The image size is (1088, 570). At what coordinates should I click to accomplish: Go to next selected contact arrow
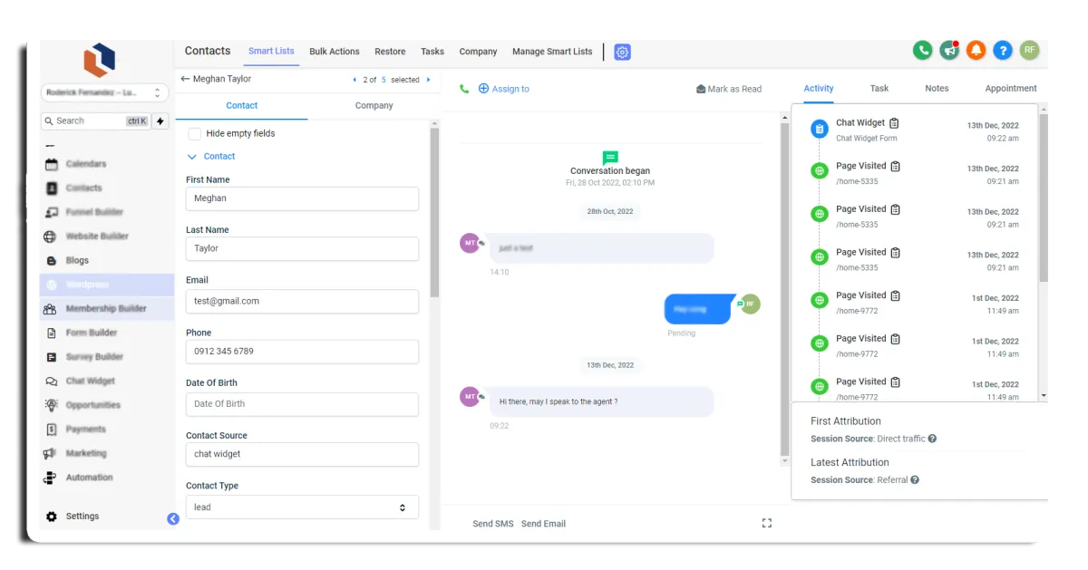pyautogui.click(x=428, y=80)
